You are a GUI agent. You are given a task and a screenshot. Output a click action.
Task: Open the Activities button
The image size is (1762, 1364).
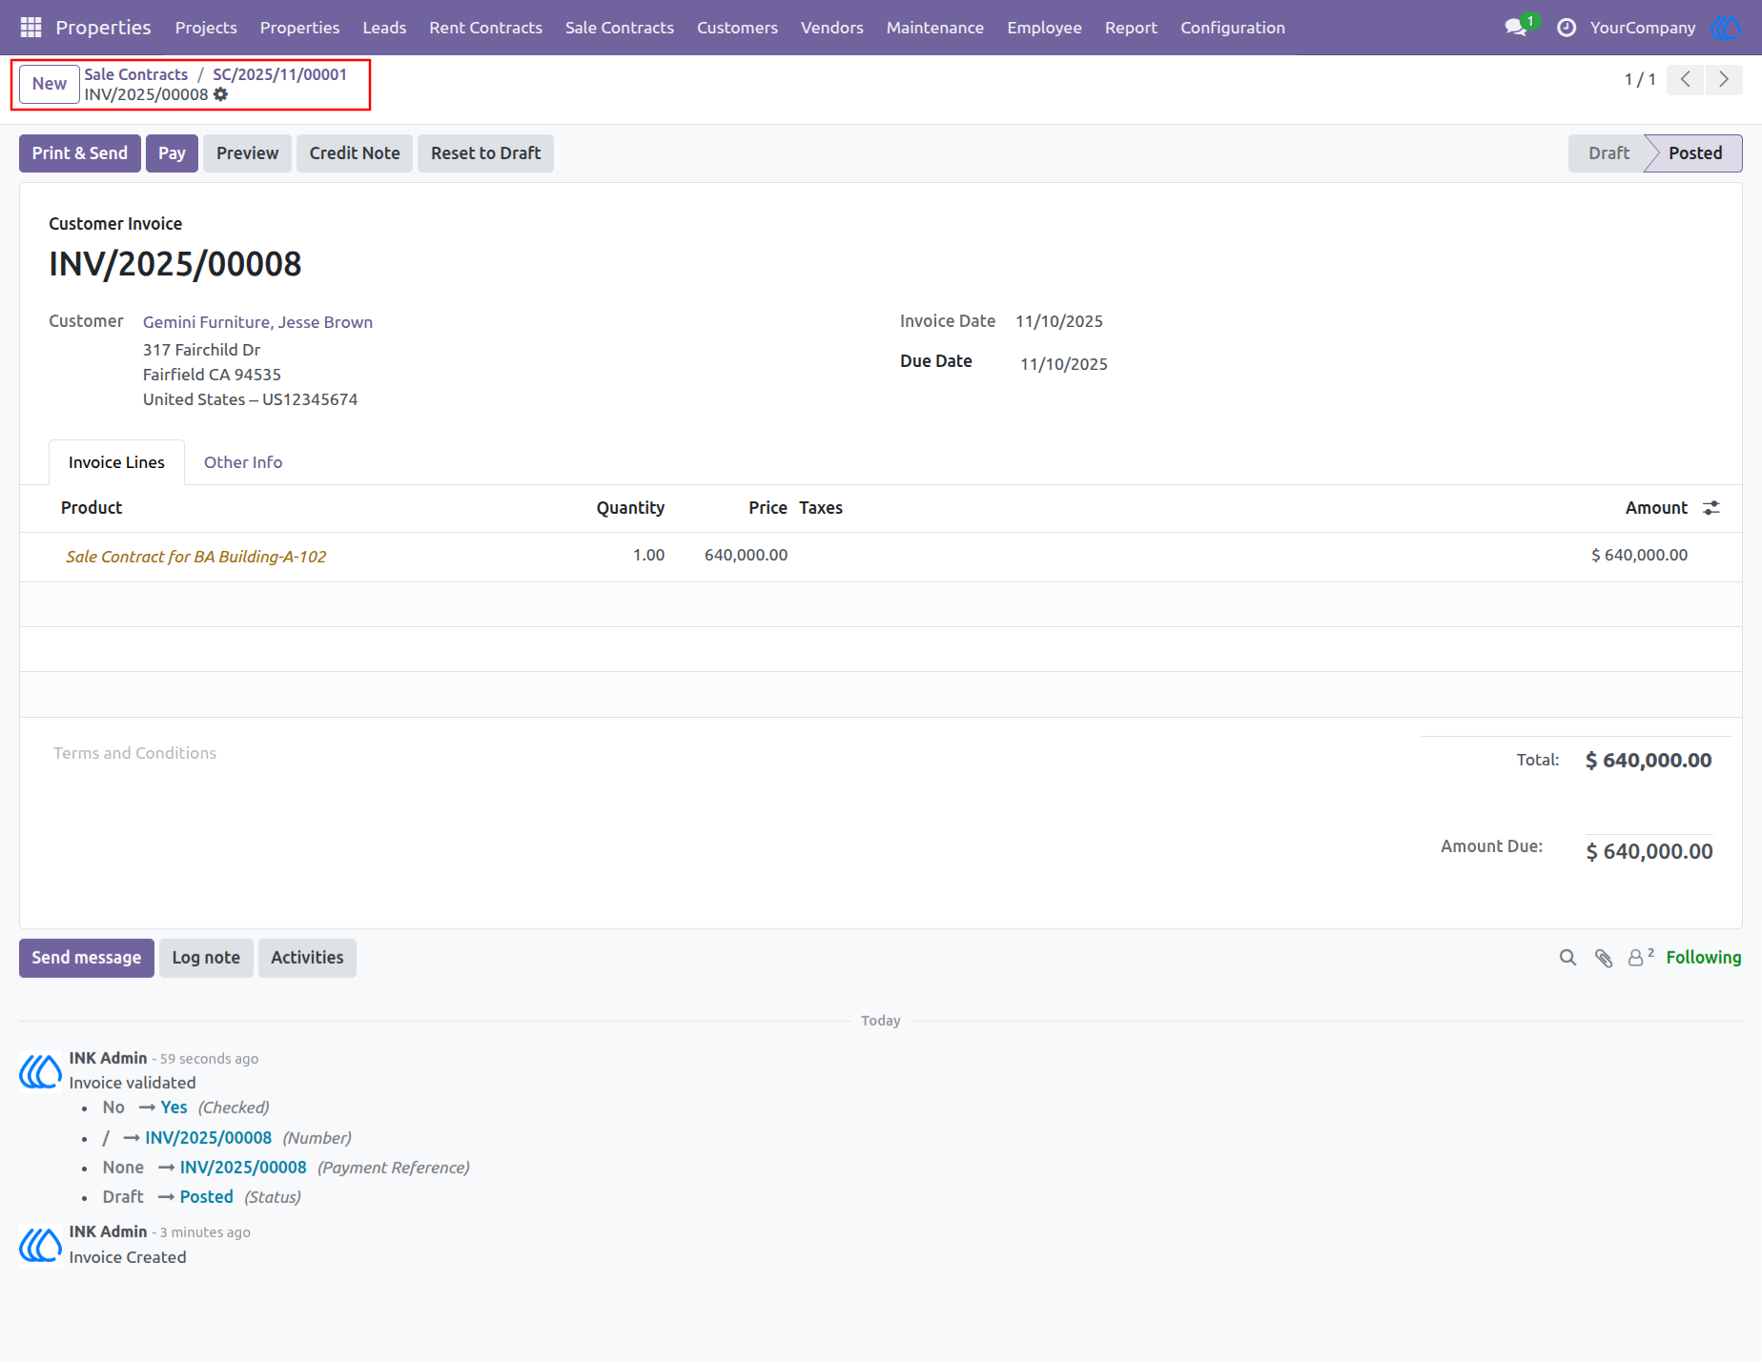[307, 958]
